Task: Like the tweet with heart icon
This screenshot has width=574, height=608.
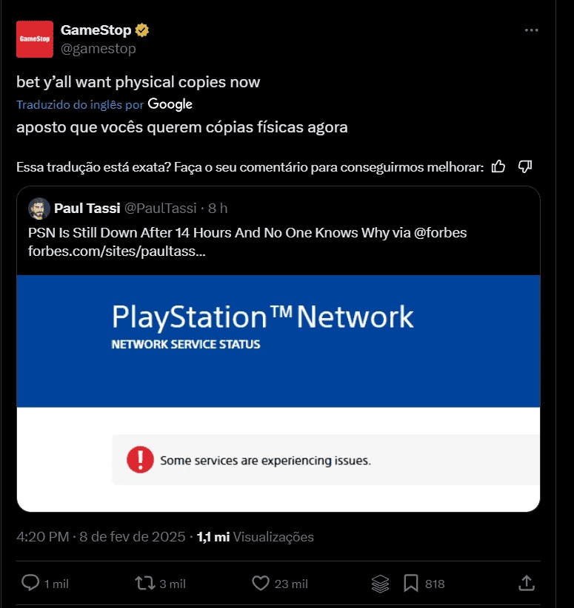Action: coord(260,584)
